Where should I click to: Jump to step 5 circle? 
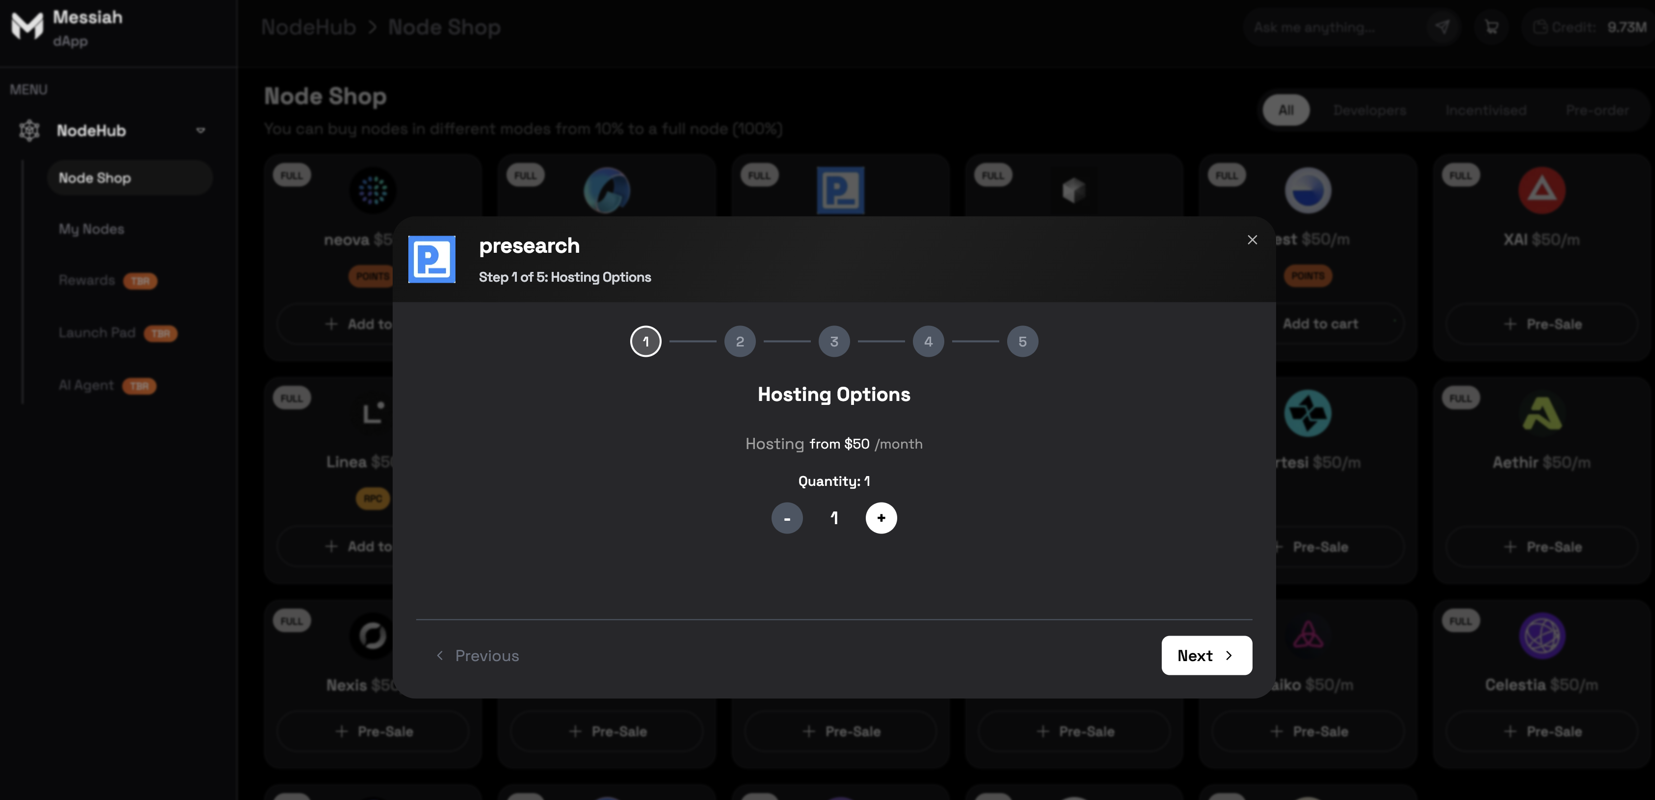pyautogui.click(x=1022, y=341)
